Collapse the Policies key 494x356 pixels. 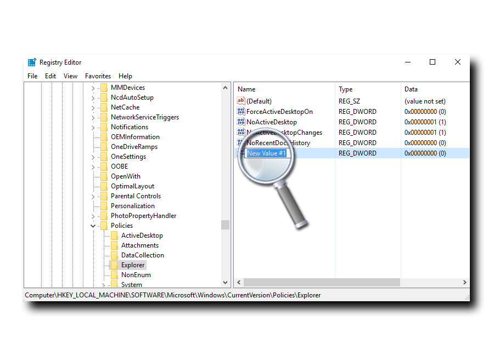(93, 226)
